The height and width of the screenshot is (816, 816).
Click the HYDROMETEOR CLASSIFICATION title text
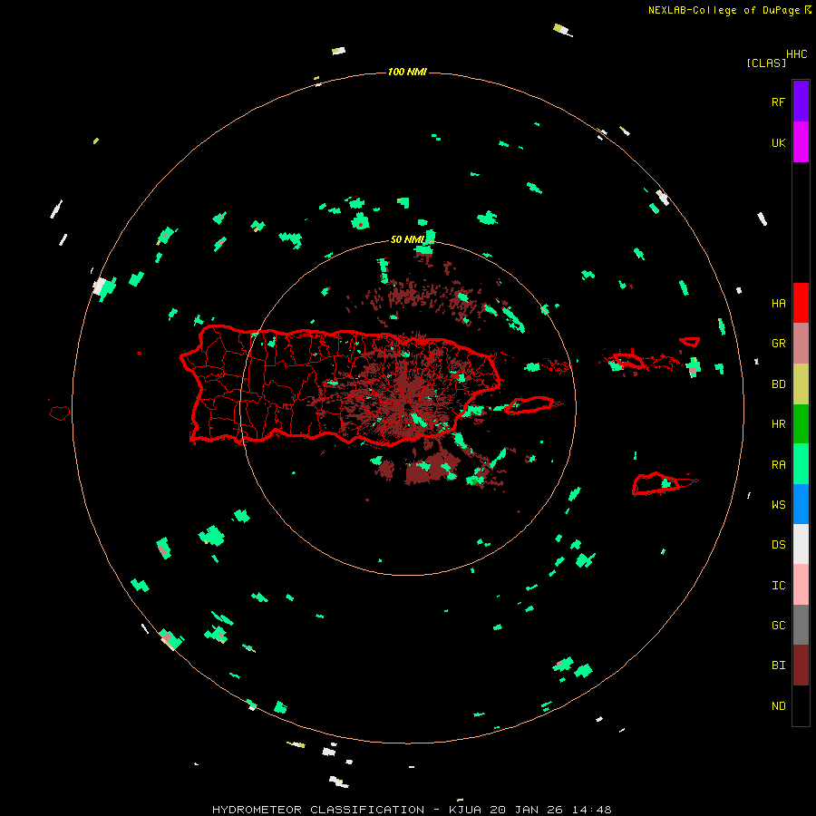click(318, 810)
